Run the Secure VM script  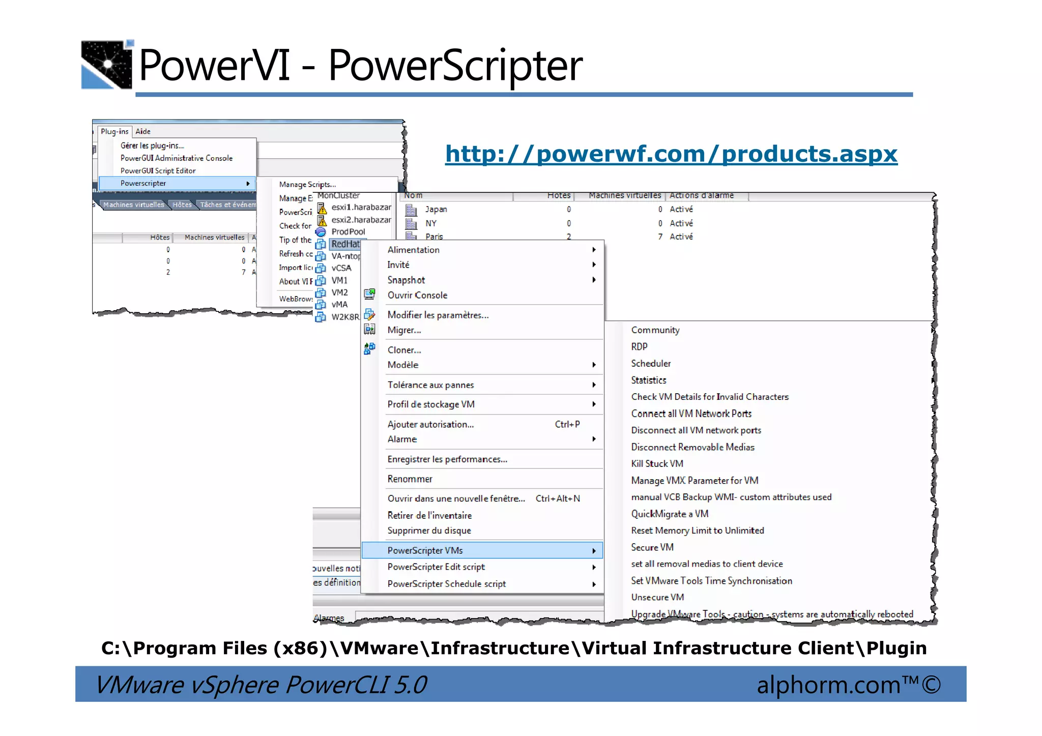(x=652, y=547)
